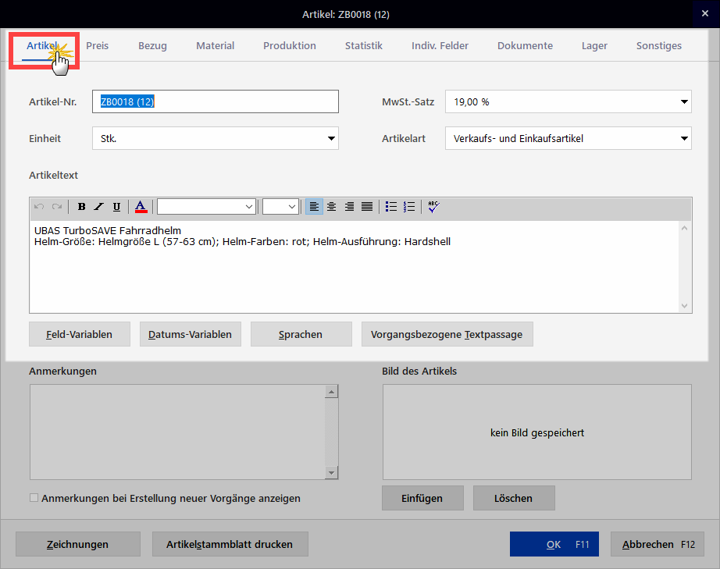The image size is (720, 569).
Task: Expand the Einheit dropdown
Action: point(331,139)
